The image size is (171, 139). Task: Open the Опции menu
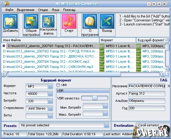click(43, 10)
